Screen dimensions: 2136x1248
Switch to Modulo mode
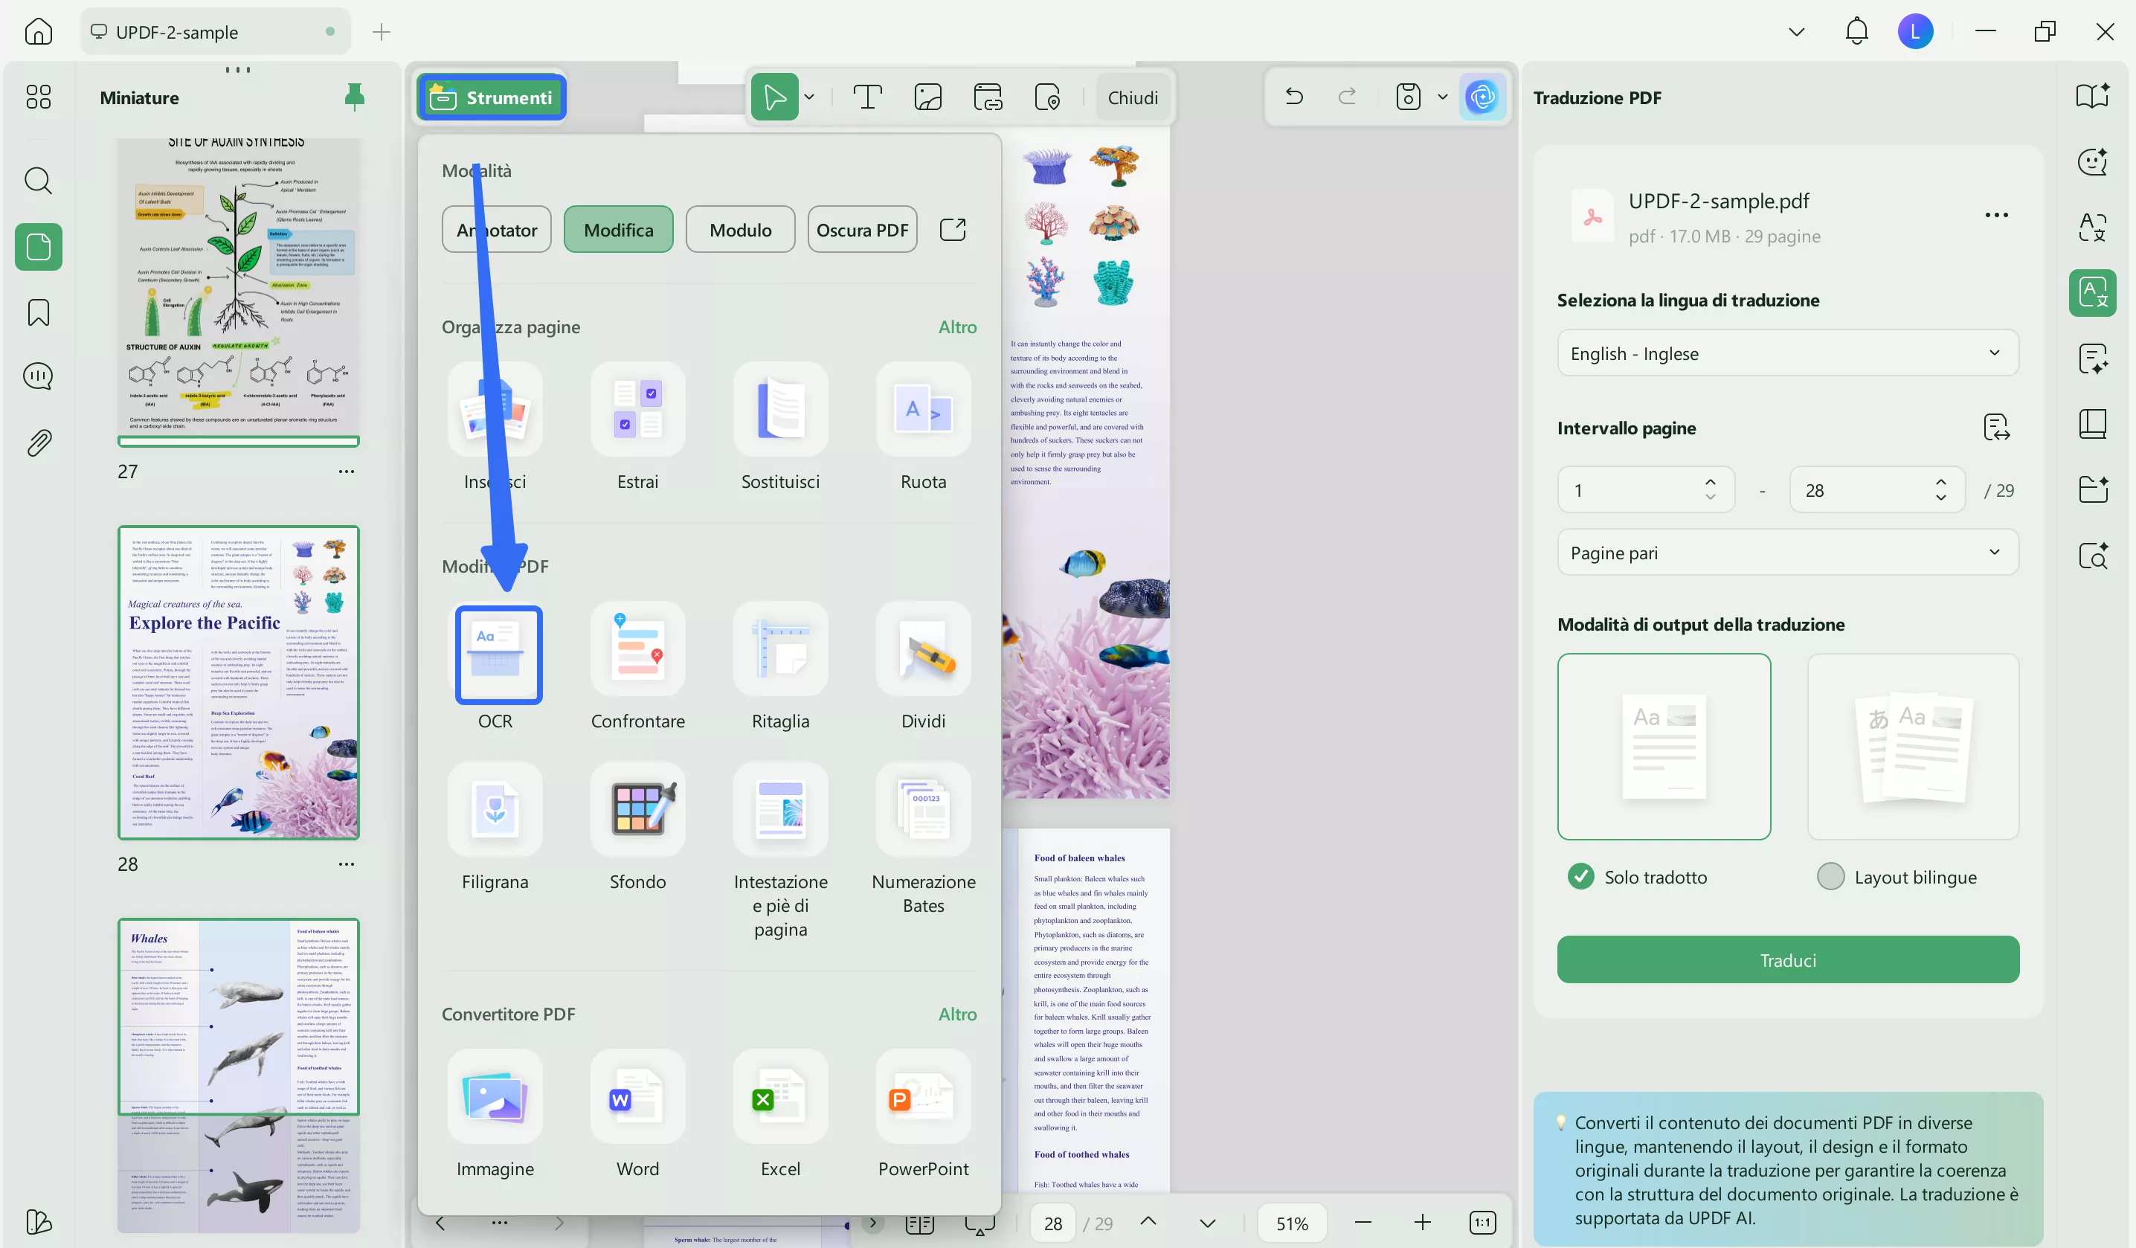740,230
